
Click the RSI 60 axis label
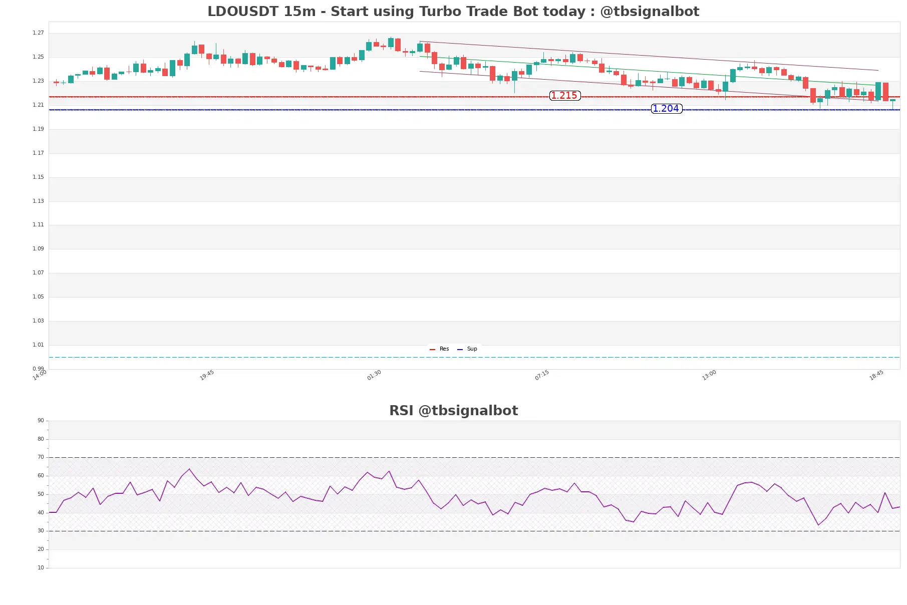pyautogui.click(x=41, y=476)
